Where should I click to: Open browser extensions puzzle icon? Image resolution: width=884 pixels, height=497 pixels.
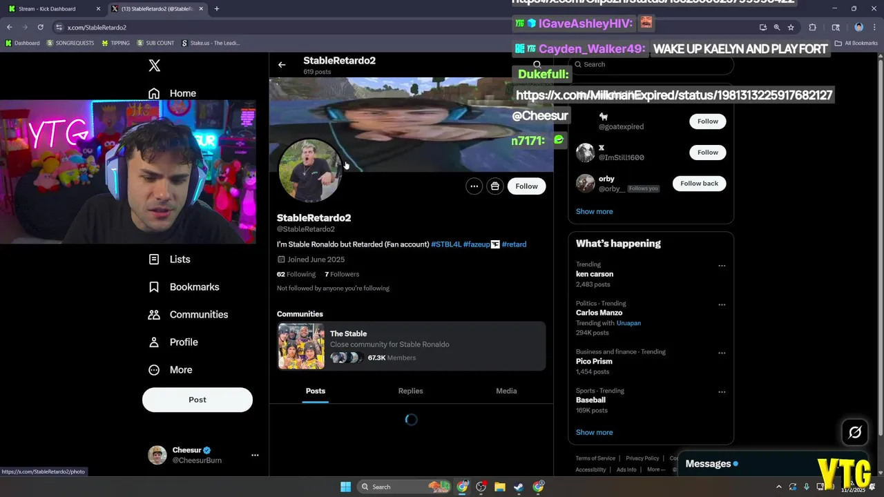813,27
